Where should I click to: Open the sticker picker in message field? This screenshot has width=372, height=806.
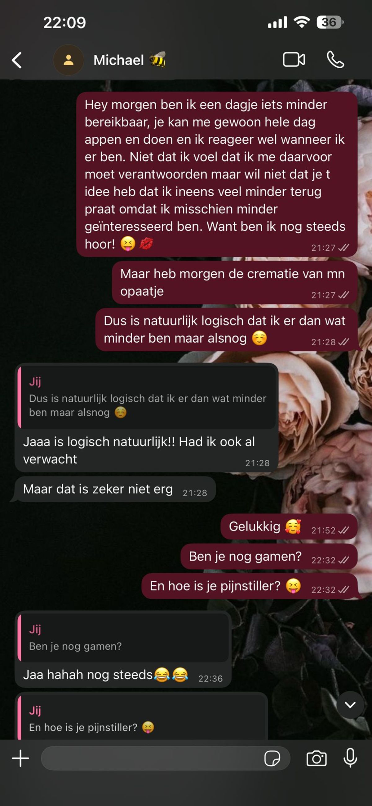[x=272, y=759]
